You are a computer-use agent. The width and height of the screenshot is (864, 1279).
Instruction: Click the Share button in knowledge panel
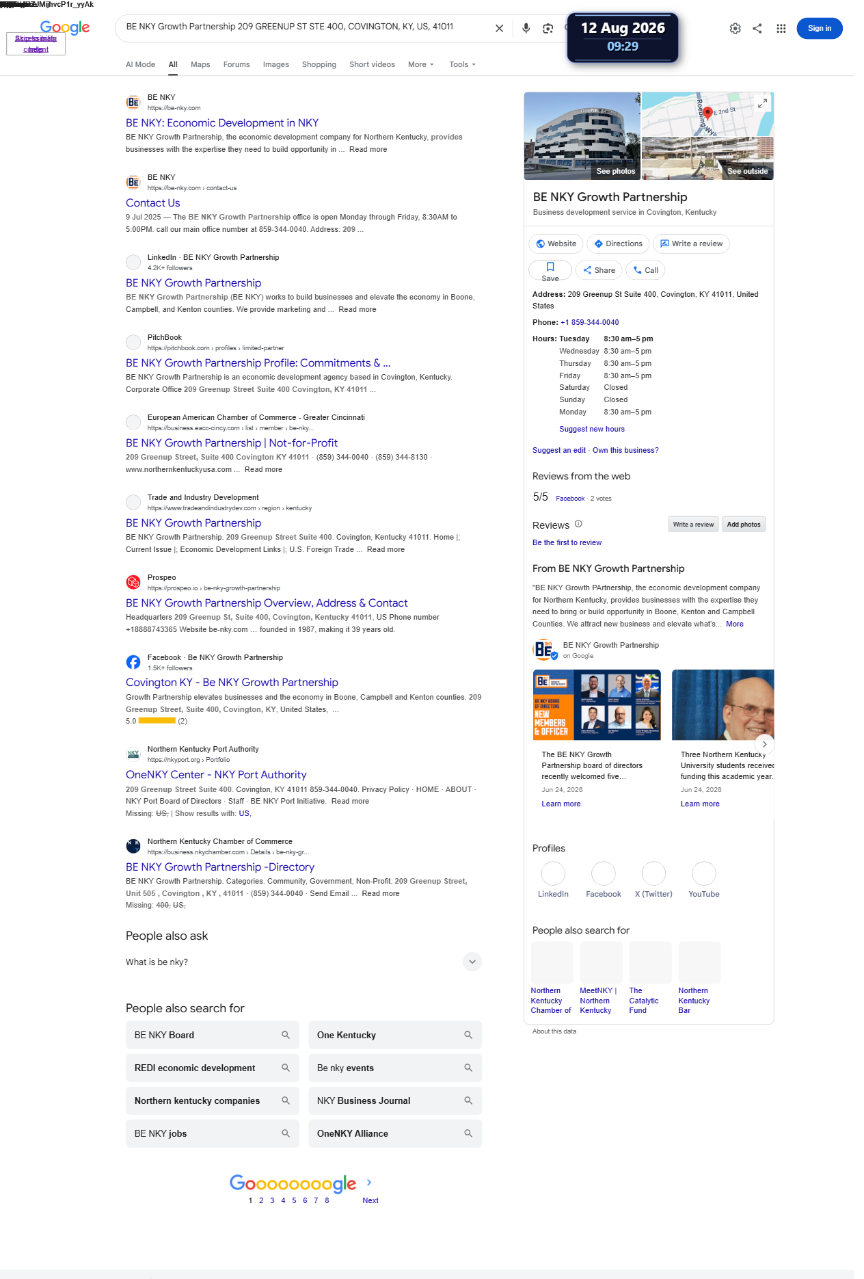tap(599, 270)
